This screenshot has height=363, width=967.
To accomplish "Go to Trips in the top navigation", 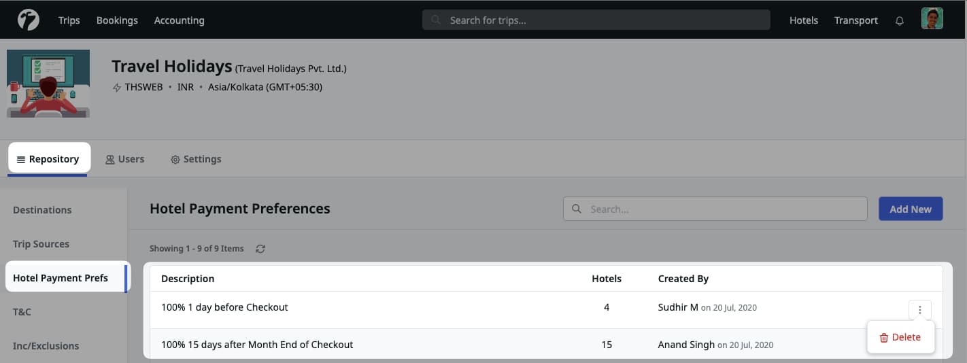I will [x=69, y=20].
